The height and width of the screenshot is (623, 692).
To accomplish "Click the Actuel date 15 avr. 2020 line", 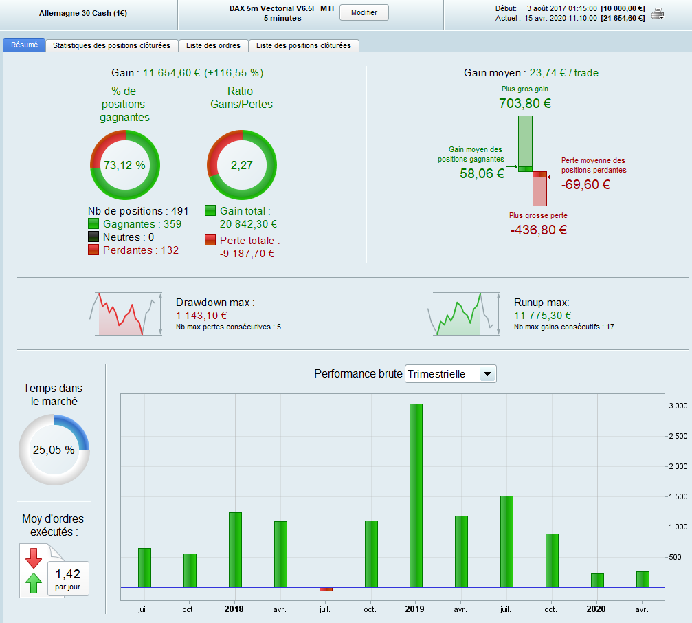I will click(x=570, y=18).
